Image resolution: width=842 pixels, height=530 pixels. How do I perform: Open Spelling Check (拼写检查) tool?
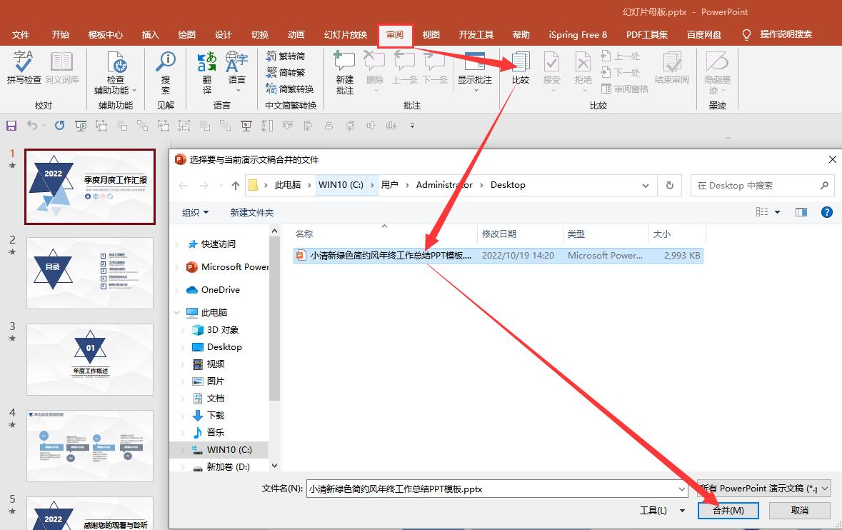(x=24, y=69)
